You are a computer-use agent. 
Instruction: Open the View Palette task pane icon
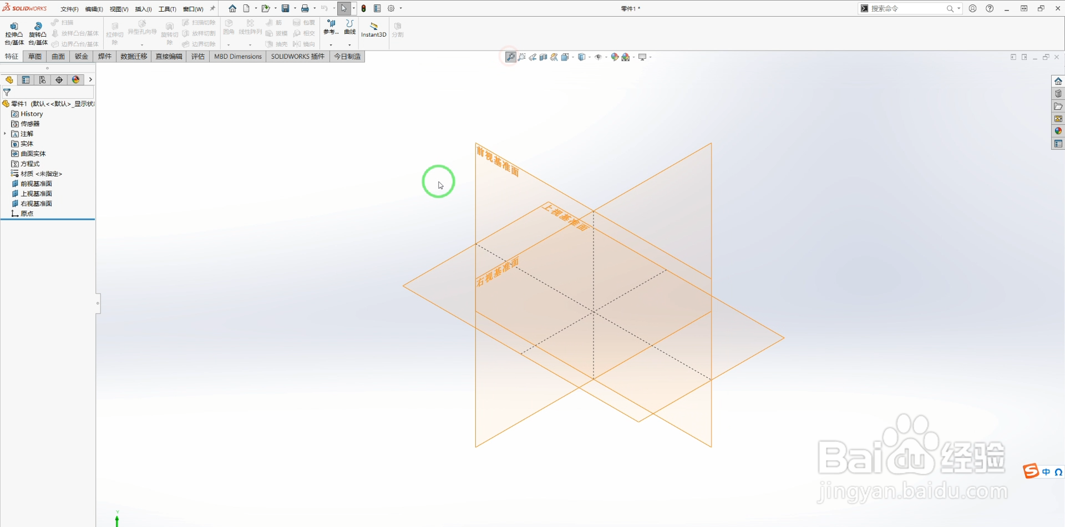click(x=1058, y=119)
